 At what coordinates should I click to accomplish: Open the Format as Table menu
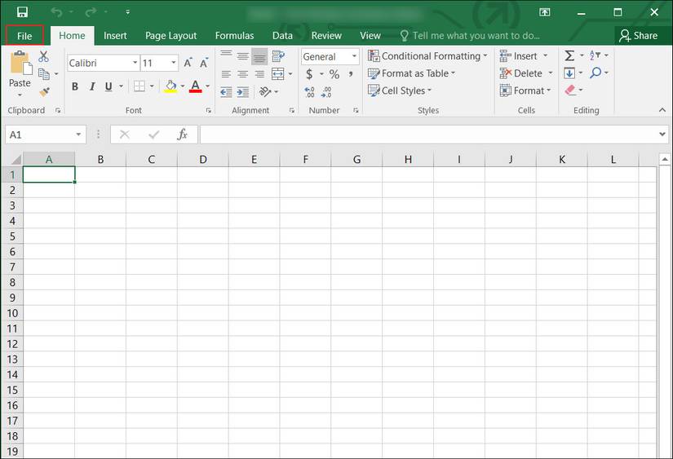click(x=412, y=73)
